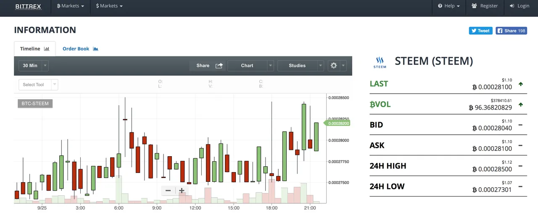This screenshot has width=538, height=215.
Task: Click the chart Share button
Action: pyautogui.click(x=208, y=66)
